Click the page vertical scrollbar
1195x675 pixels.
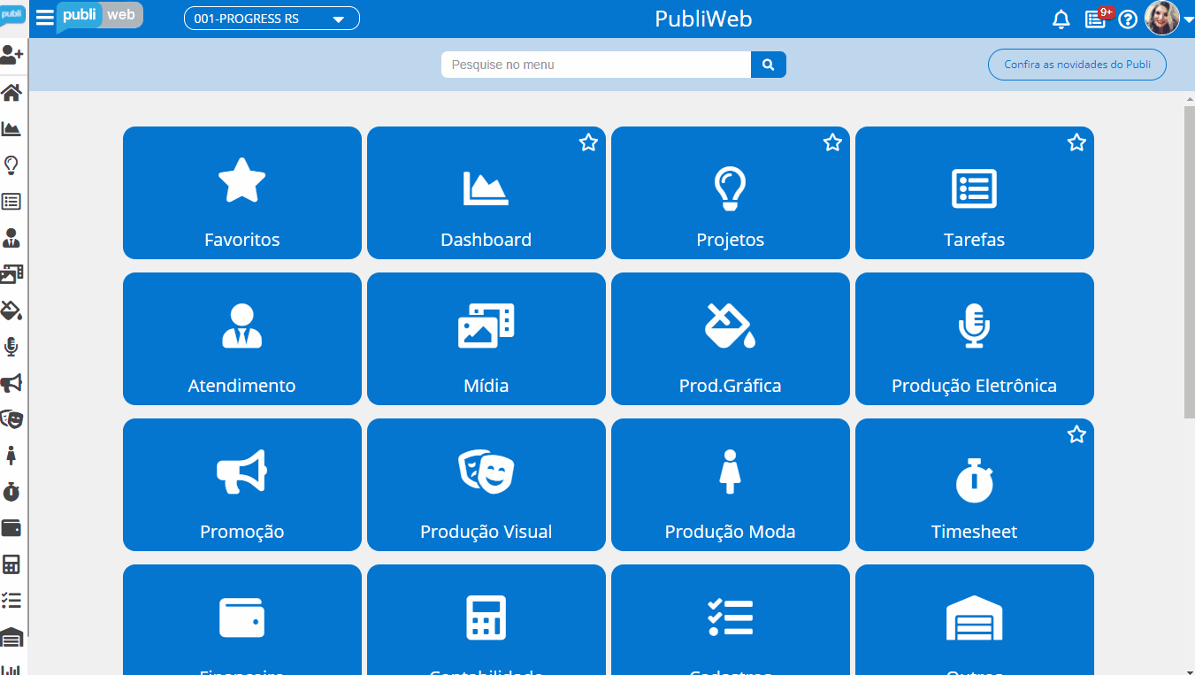1189,262
